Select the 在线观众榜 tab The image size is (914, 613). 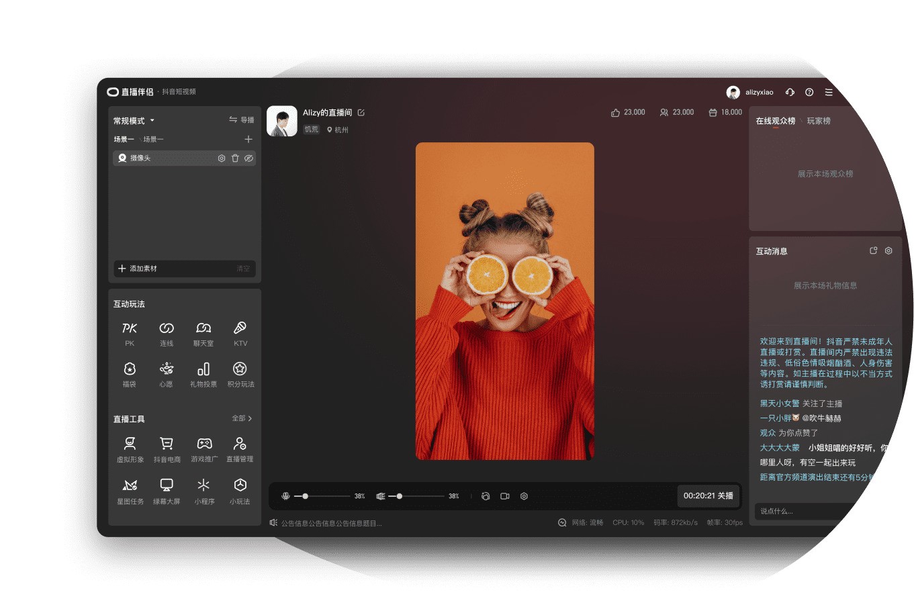[x=775, y=121]
